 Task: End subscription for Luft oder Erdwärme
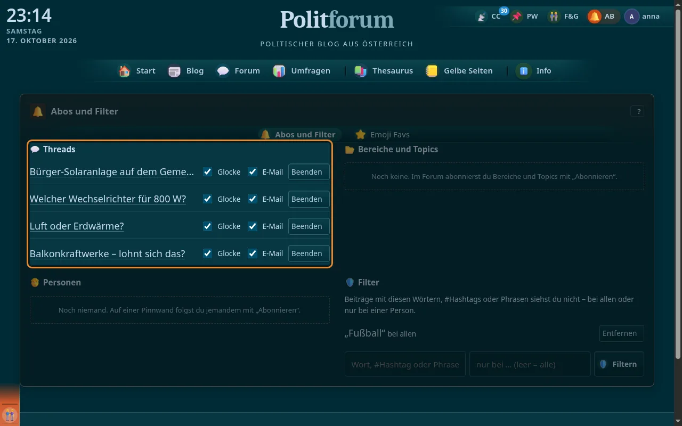(x=309, y=226)
